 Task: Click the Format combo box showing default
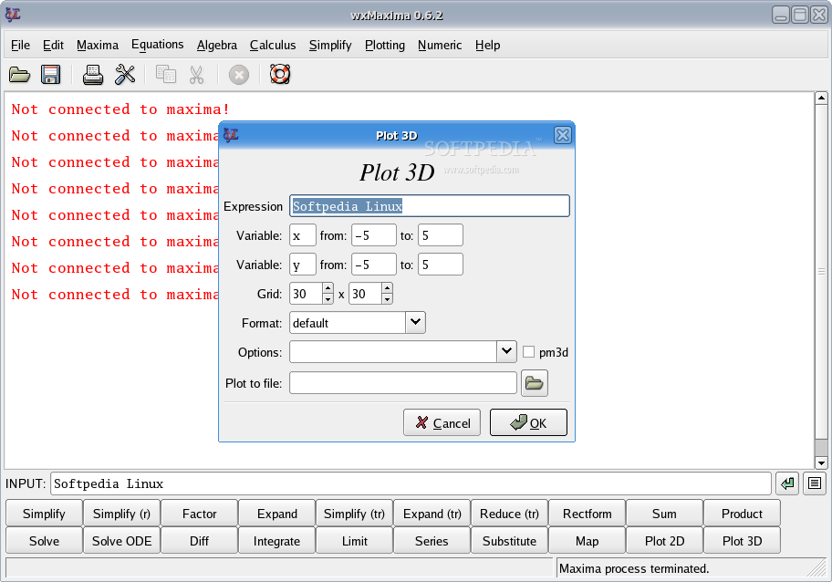[x=357, y=322]
